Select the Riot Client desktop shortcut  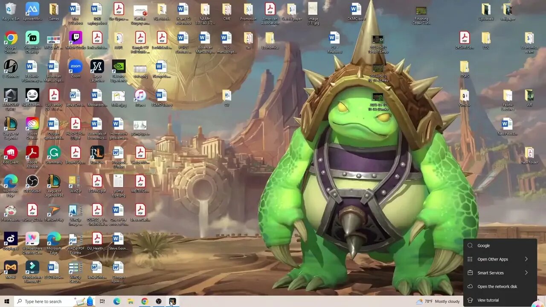pos(11,155)
